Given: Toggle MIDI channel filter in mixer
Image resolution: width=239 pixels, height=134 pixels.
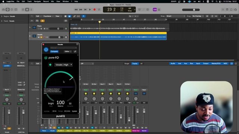Looking at the screenshot, I should point(225,64).
